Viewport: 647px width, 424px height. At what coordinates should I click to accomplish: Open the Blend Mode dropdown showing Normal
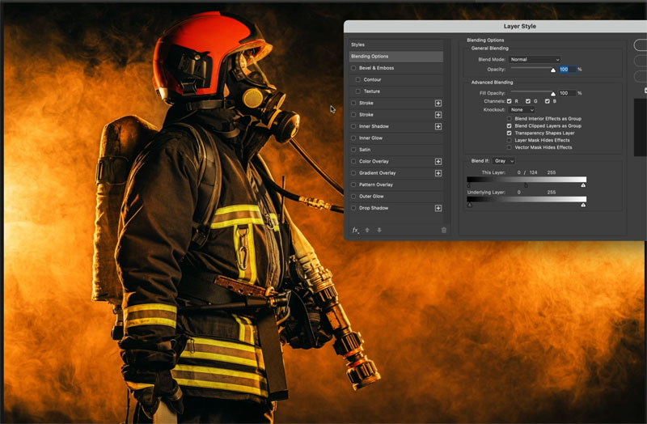pyautogui.click(x=535, y=59)
